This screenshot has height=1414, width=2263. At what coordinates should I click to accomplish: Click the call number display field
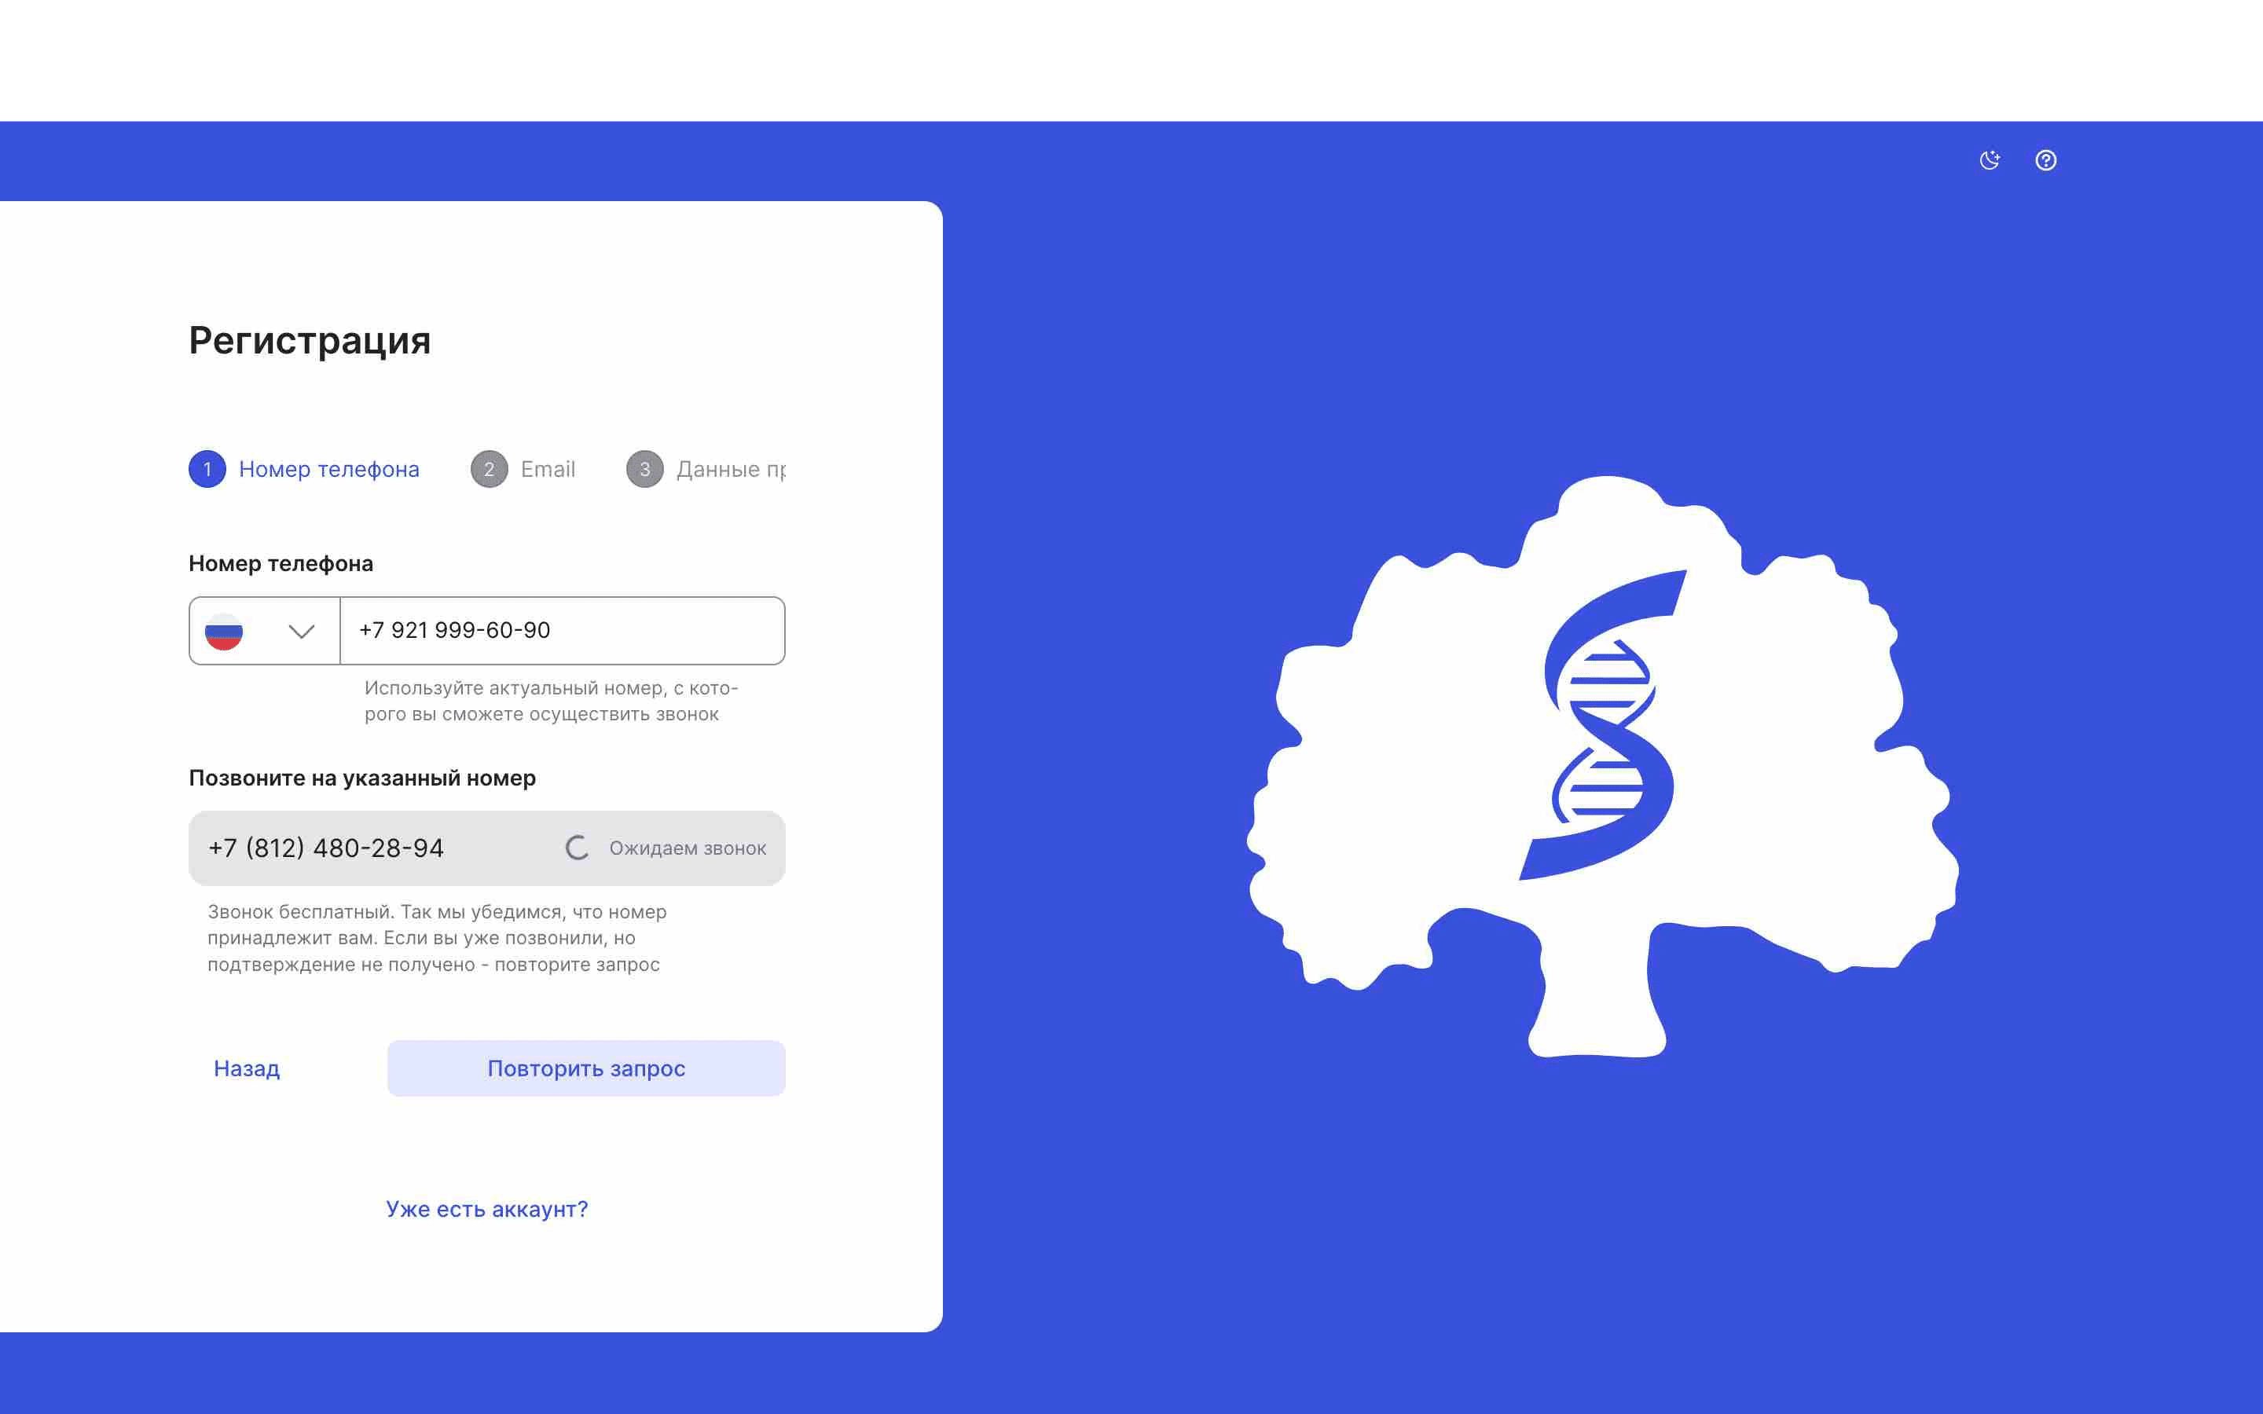coord(486,847)
